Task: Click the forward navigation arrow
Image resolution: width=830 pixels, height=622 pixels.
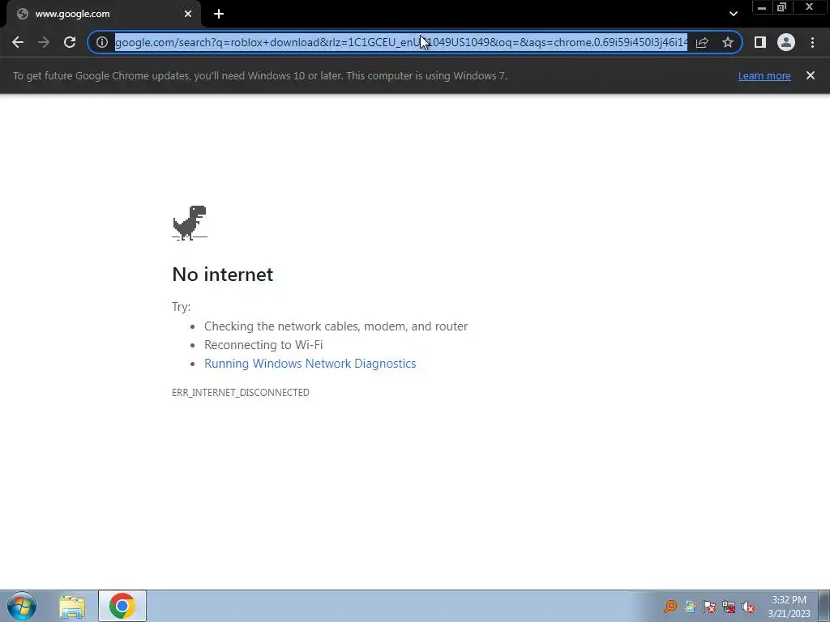Action: point(44,42)
